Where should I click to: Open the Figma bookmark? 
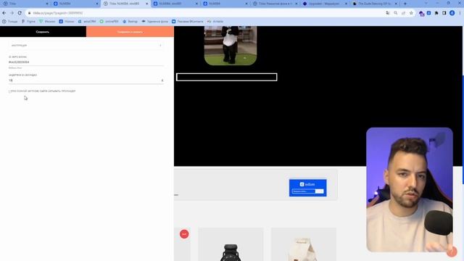(28, 21)
